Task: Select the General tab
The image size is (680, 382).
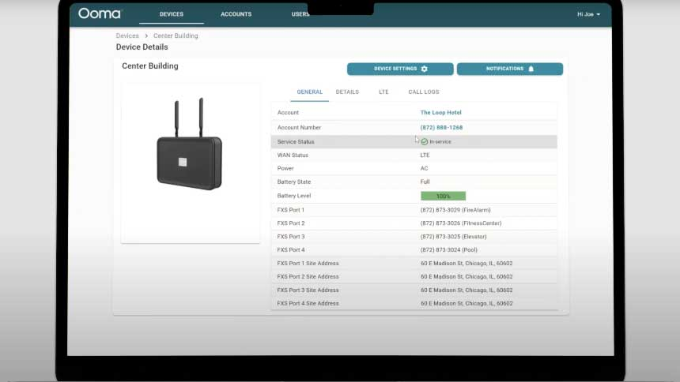Action: tap(309, 92)
